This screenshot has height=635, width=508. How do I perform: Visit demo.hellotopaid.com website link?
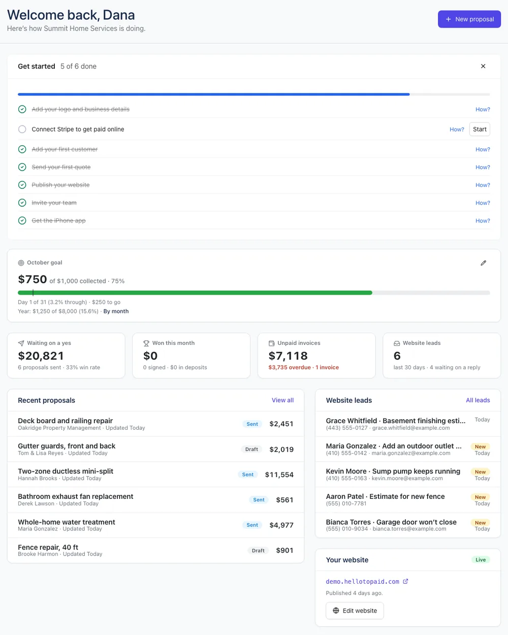[x=362, y=582]
